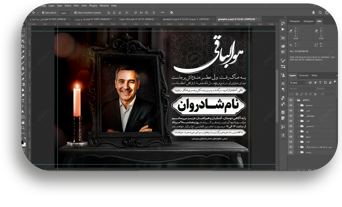Open the Kind filter dropdown in Layers
The image size is (342, 207).
[297, 82]
